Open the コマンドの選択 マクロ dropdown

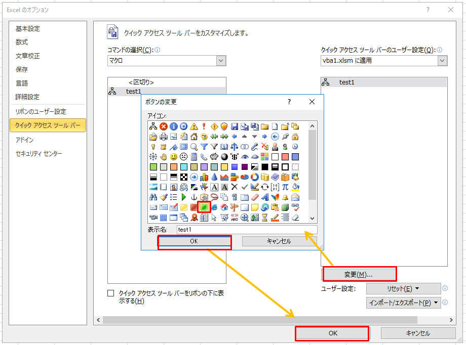pyautogui.click(x=221, y=61)
